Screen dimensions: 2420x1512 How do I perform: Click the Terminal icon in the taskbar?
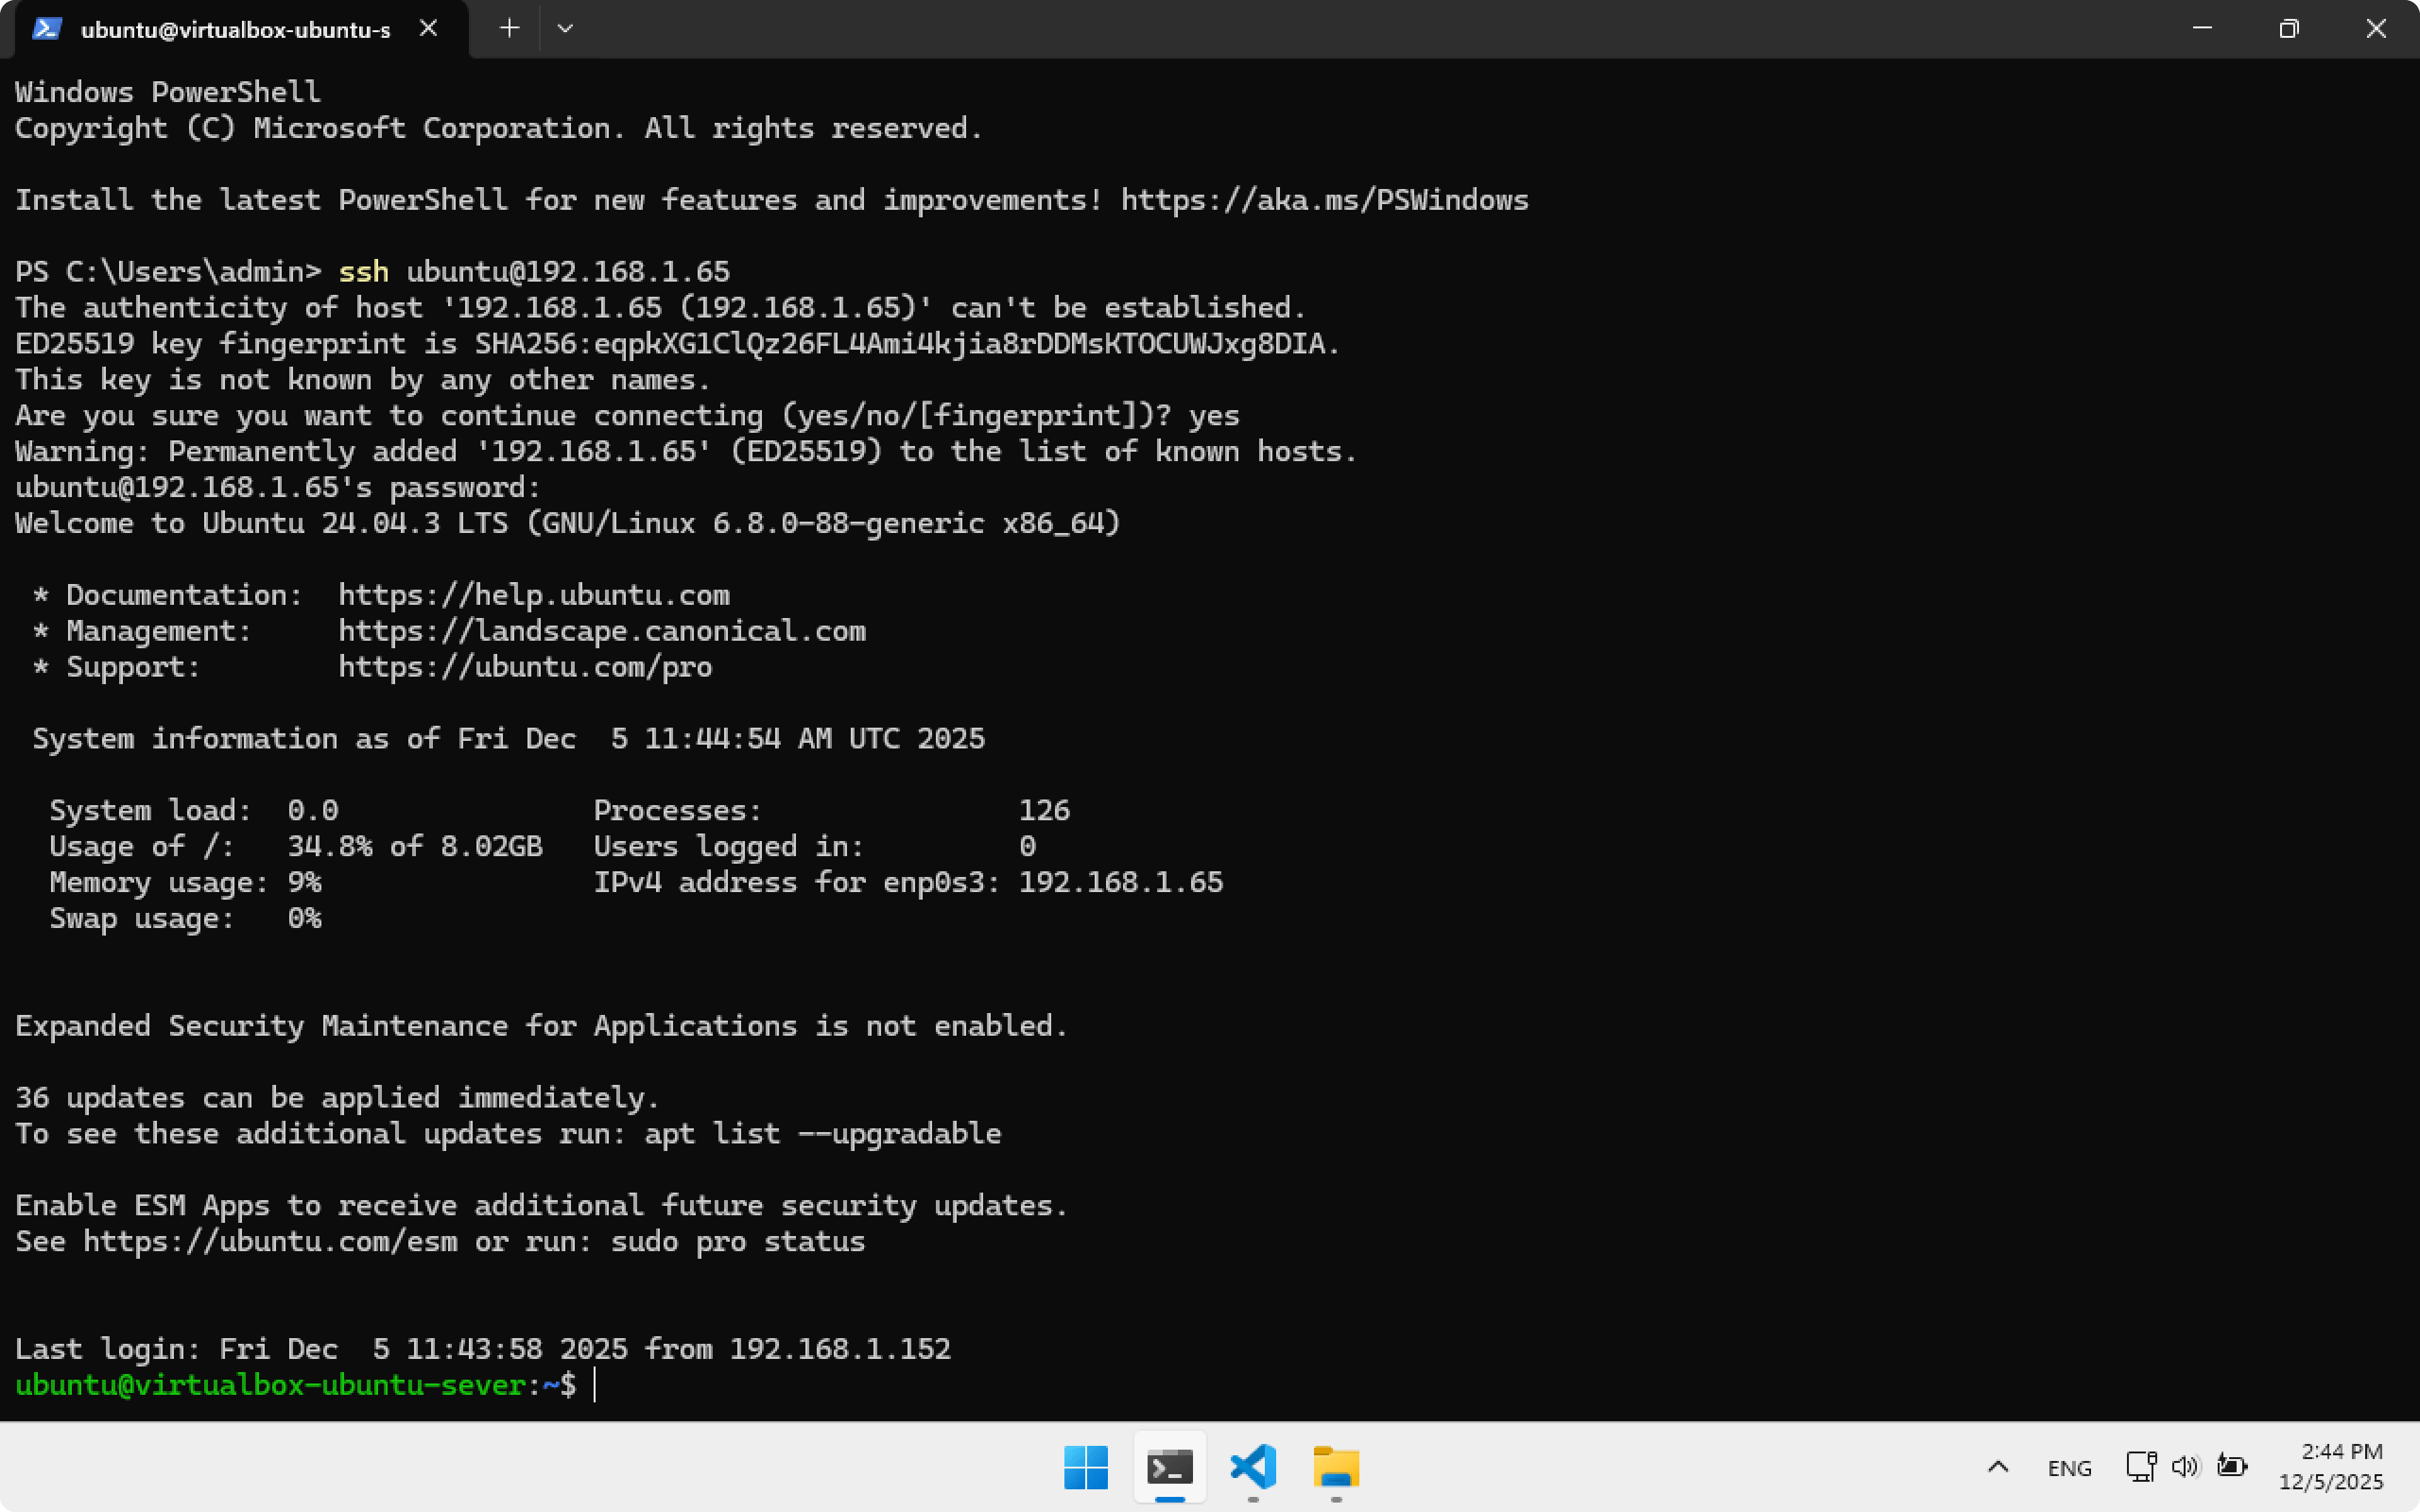coord(1169,1467)
